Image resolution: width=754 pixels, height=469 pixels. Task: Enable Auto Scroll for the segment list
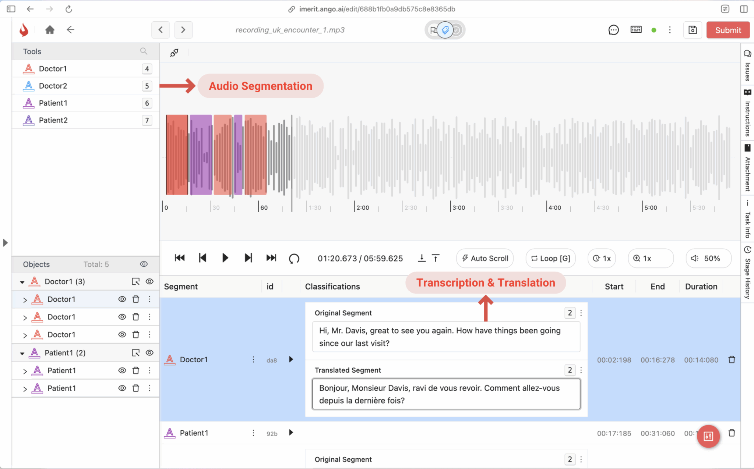click(485, 258)
